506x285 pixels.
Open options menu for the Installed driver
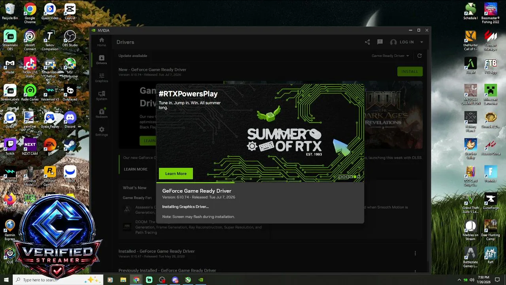pos(415,253)
